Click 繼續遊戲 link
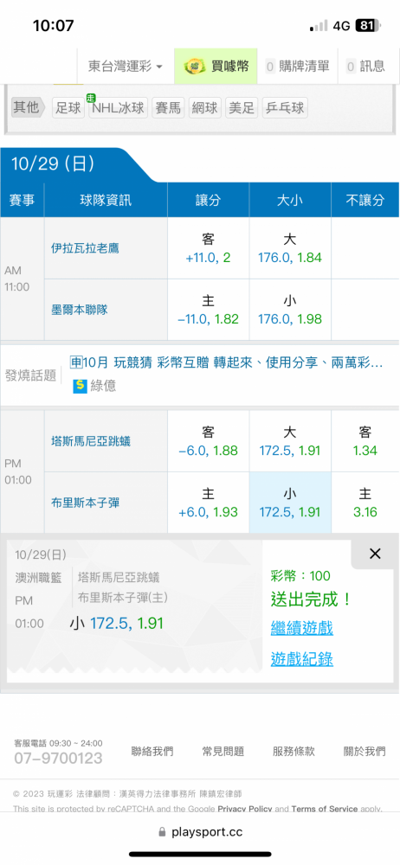The height and width of the screenshot is (865, 400). click(x=301, y=628)
